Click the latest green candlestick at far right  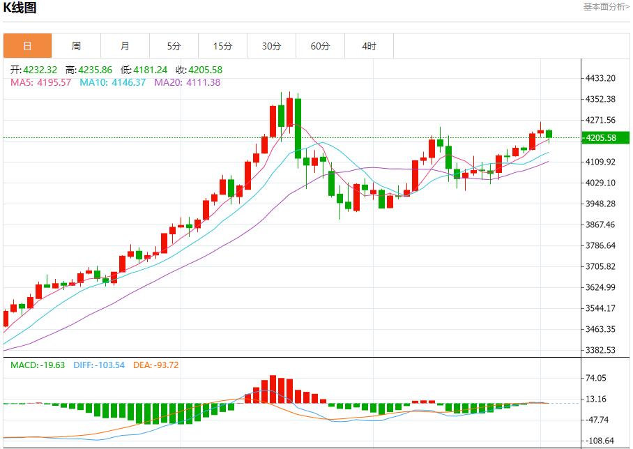[549, 133]
